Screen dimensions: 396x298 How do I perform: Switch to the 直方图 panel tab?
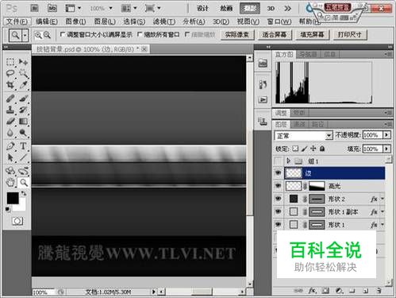tap(284, 55)
